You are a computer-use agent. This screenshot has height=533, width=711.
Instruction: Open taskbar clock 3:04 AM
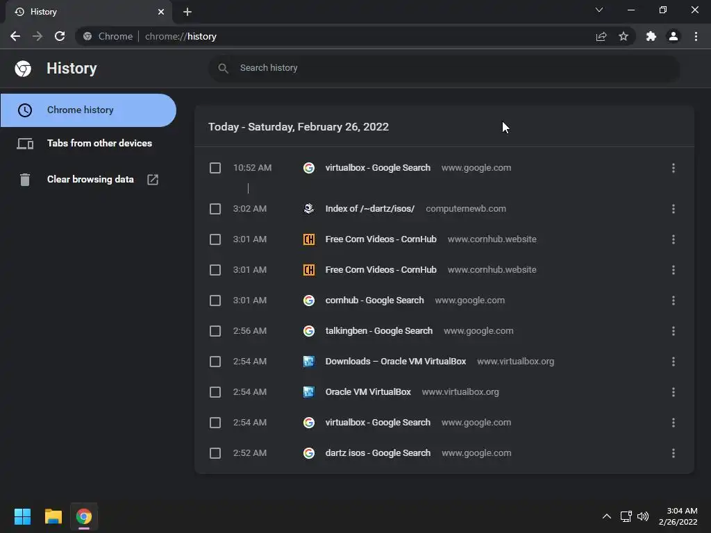click(x=678, y=516)
